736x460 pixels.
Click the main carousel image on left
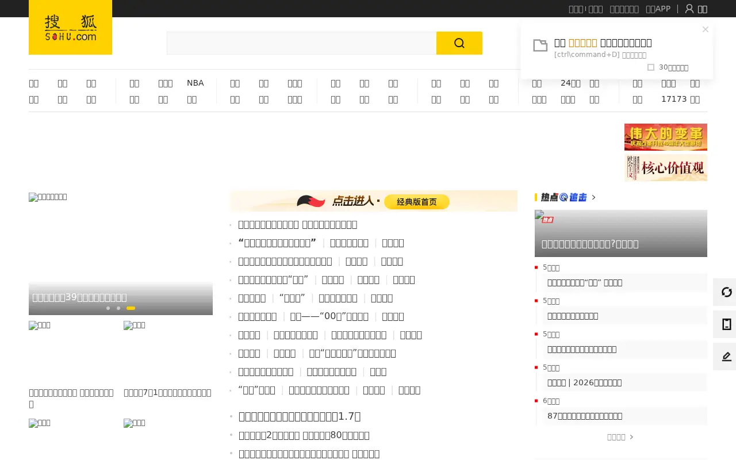click(x=121, y=254)
